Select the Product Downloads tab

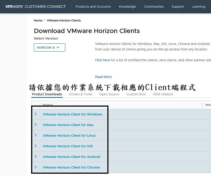pyautogui.click(x=47, y=94)
